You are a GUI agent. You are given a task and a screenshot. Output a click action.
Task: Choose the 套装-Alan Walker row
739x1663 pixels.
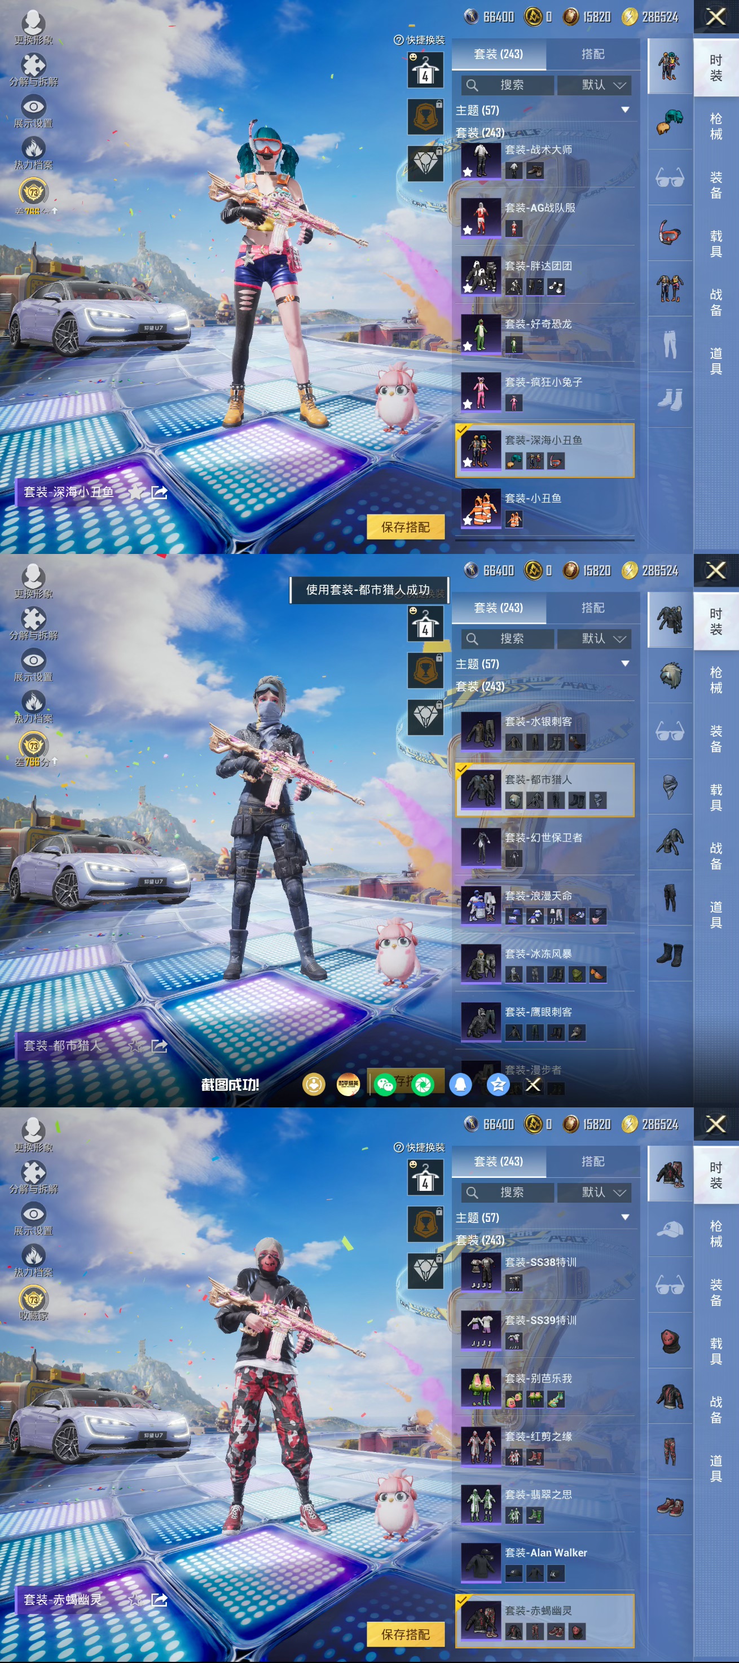coord(546,1564)
